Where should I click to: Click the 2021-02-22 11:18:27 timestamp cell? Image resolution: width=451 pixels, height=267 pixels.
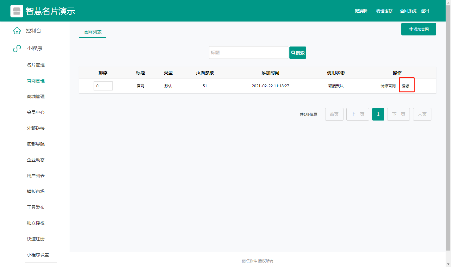click(270, 86)
